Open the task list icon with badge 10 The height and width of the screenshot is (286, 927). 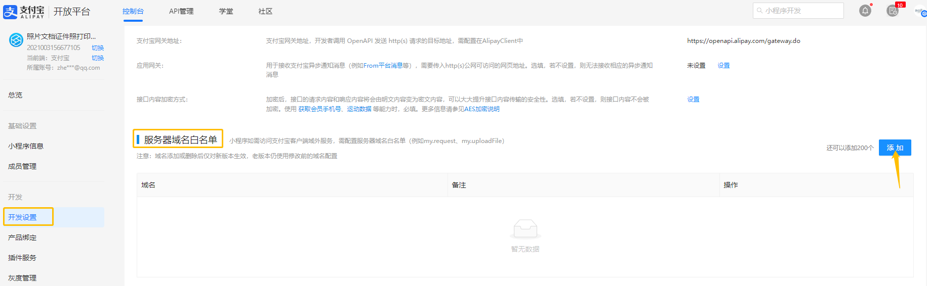[893, 11]
